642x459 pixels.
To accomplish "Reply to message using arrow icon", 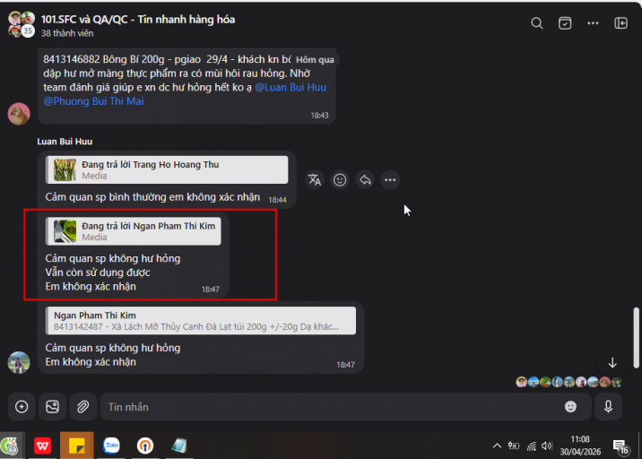I will pos(365,180).
